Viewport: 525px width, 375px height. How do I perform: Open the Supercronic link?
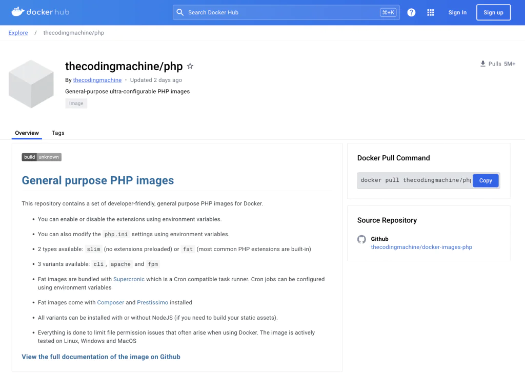pos(129,279)
